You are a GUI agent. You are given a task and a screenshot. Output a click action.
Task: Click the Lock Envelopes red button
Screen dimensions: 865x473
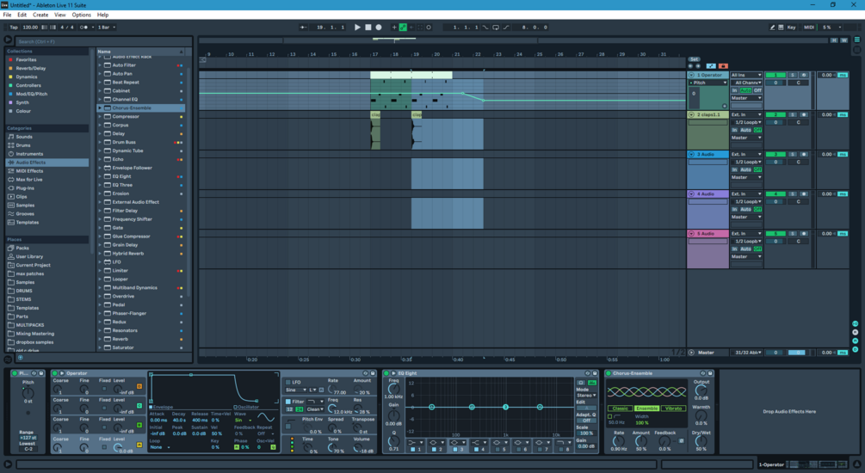(x=723, y=66)
